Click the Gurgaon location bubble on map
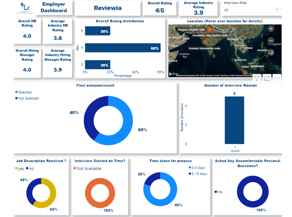This screenshot has height=217, width=292. (x=210, y=29)
